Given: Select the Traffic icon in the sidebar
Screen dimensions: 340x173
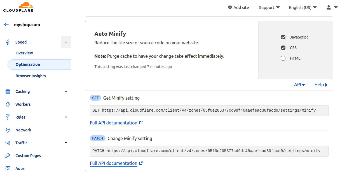Looking at the screenshot, I should click(8, 143).
